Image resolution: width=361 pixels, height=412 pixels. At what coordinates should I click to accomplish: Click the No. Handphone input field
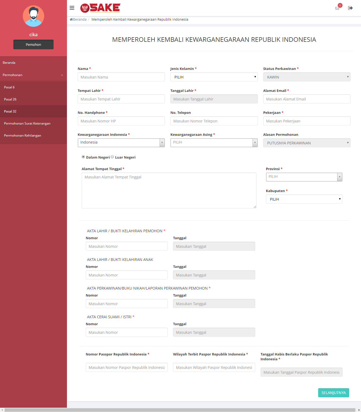point(121,121)
